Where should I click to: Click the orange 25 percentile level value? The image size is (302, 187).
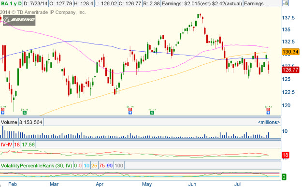coord(94,166)
